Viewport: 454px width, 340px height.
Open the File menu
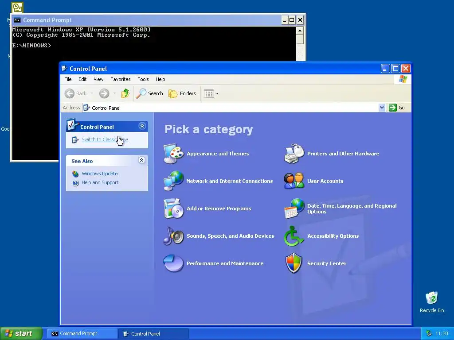point(68,79)
